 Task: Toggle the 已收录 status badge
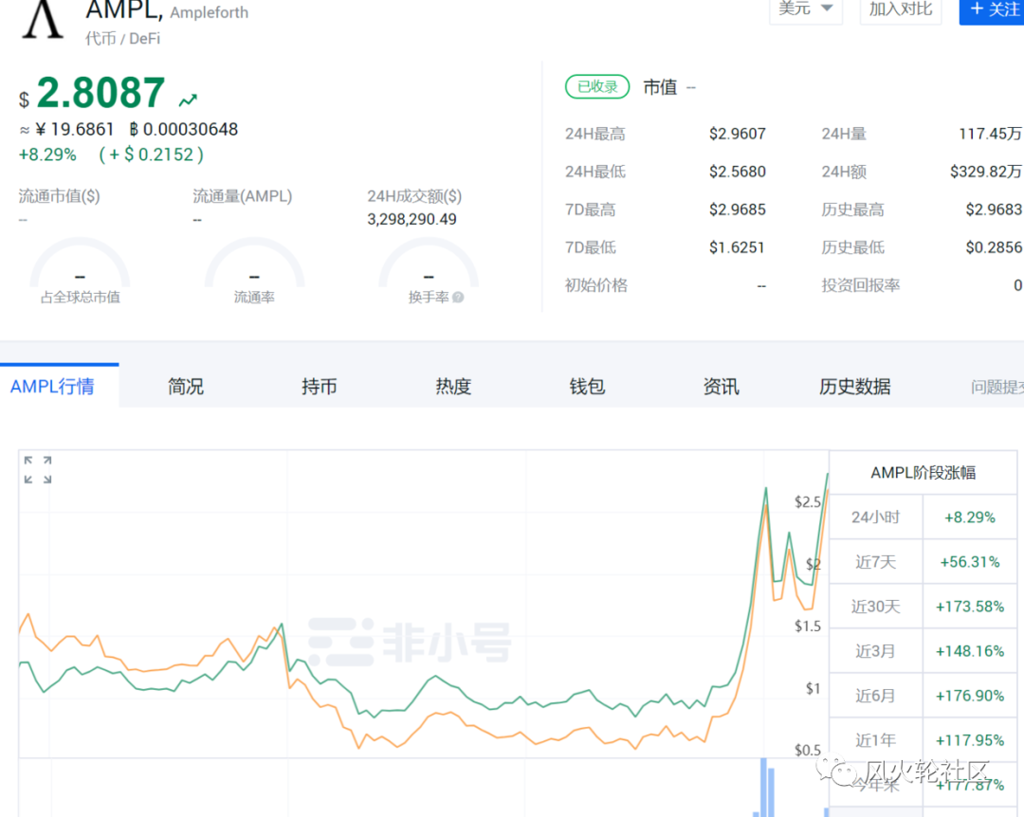[x=596, y=86]
